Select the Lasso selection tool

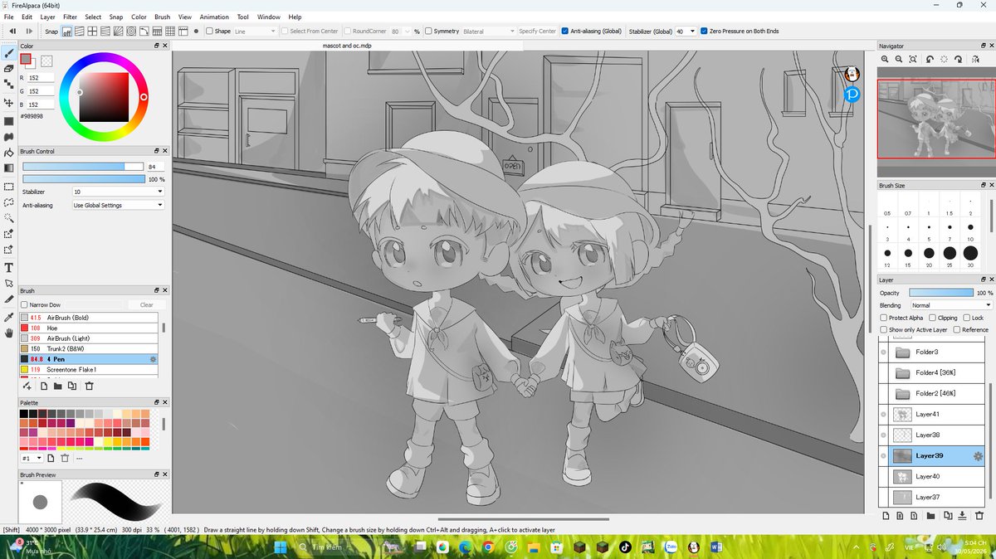tap(8, 202)
